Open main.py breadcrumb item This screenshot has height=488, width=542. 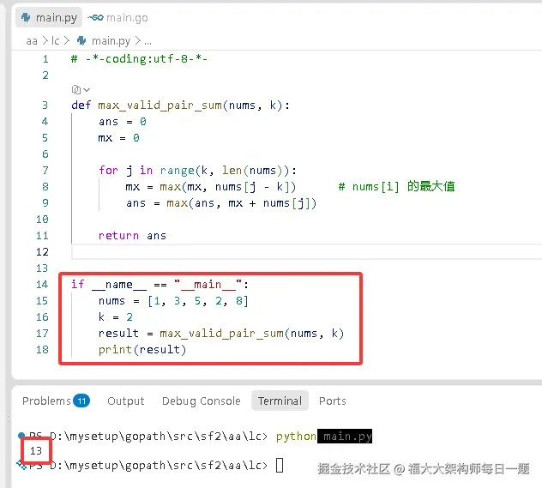tap(111, 41)
